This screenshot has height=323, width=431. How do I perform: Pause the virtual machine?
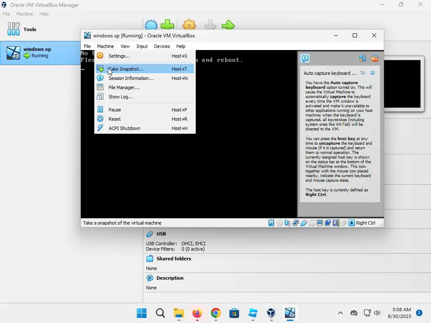[145, 110]
